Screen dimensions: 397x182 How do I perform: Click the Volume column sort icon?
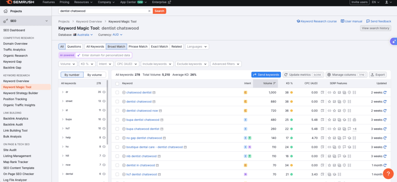click(x=274, y=83)
